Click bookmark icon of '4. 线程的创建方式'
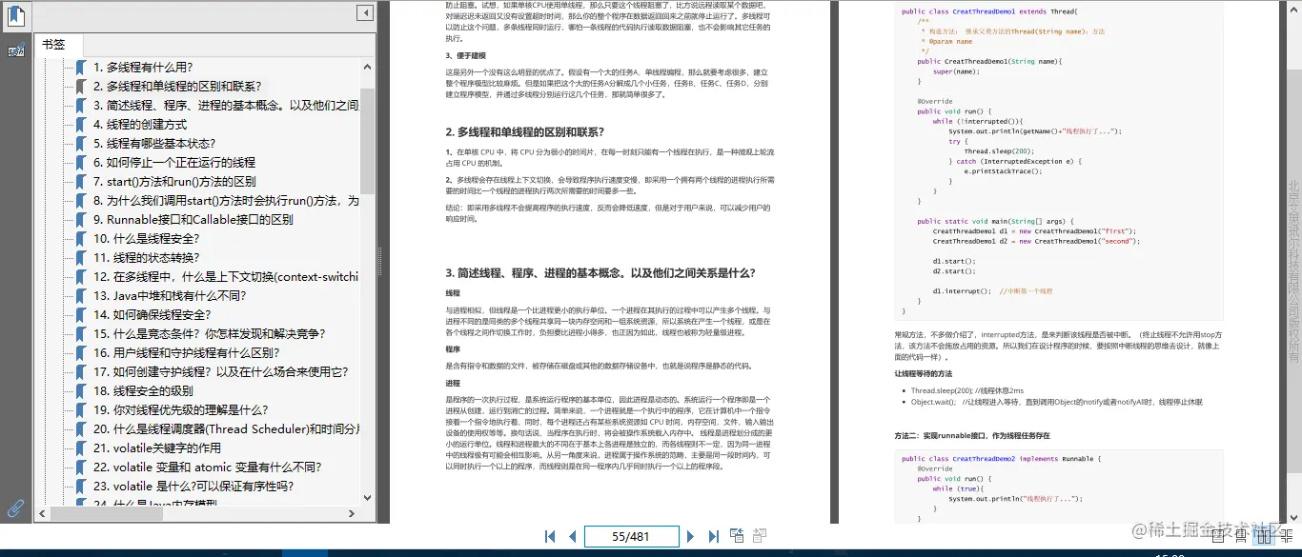 (81, 125)
